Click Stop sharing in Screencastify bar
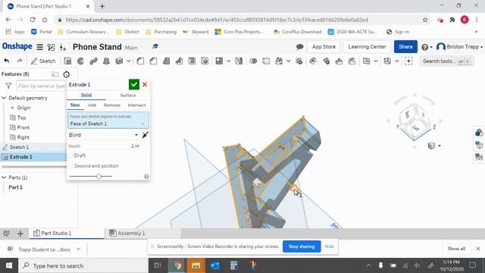The image size is (485, 273). (302, 246)
